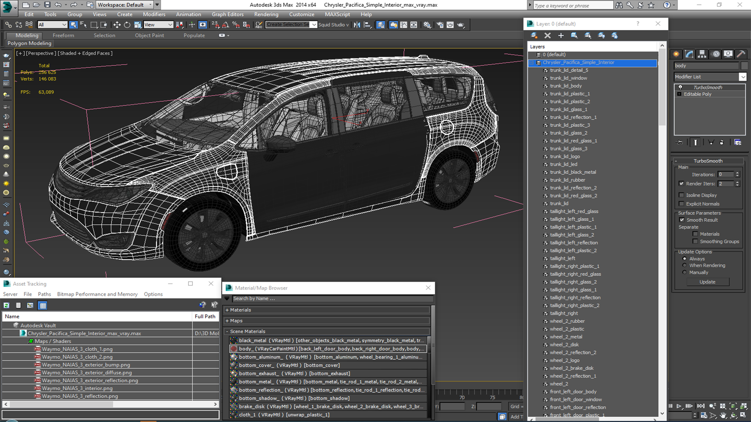This screenshot has width=751, height=422.
Task: Activate the Select Object tool
Action: (73, 25)
